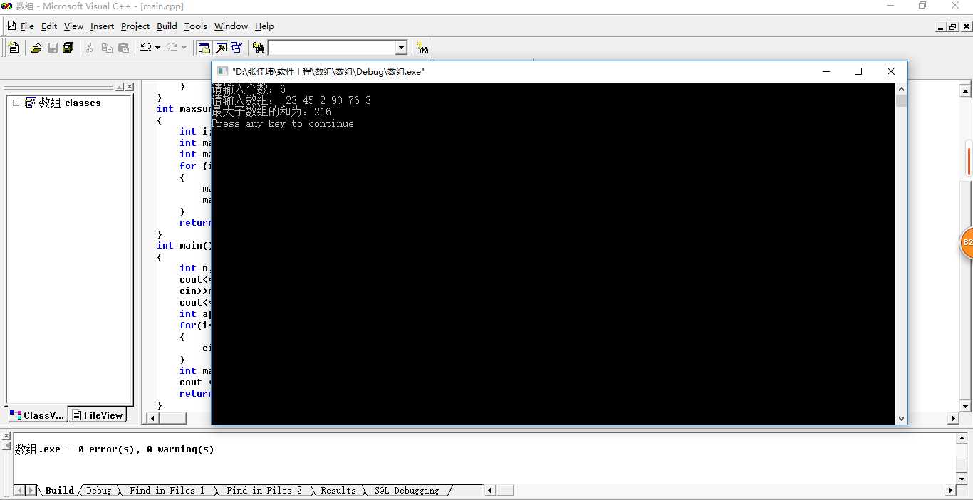The image size is (973, 500).
Task: Switch to the ClassView tab
Action: [36, 415]
